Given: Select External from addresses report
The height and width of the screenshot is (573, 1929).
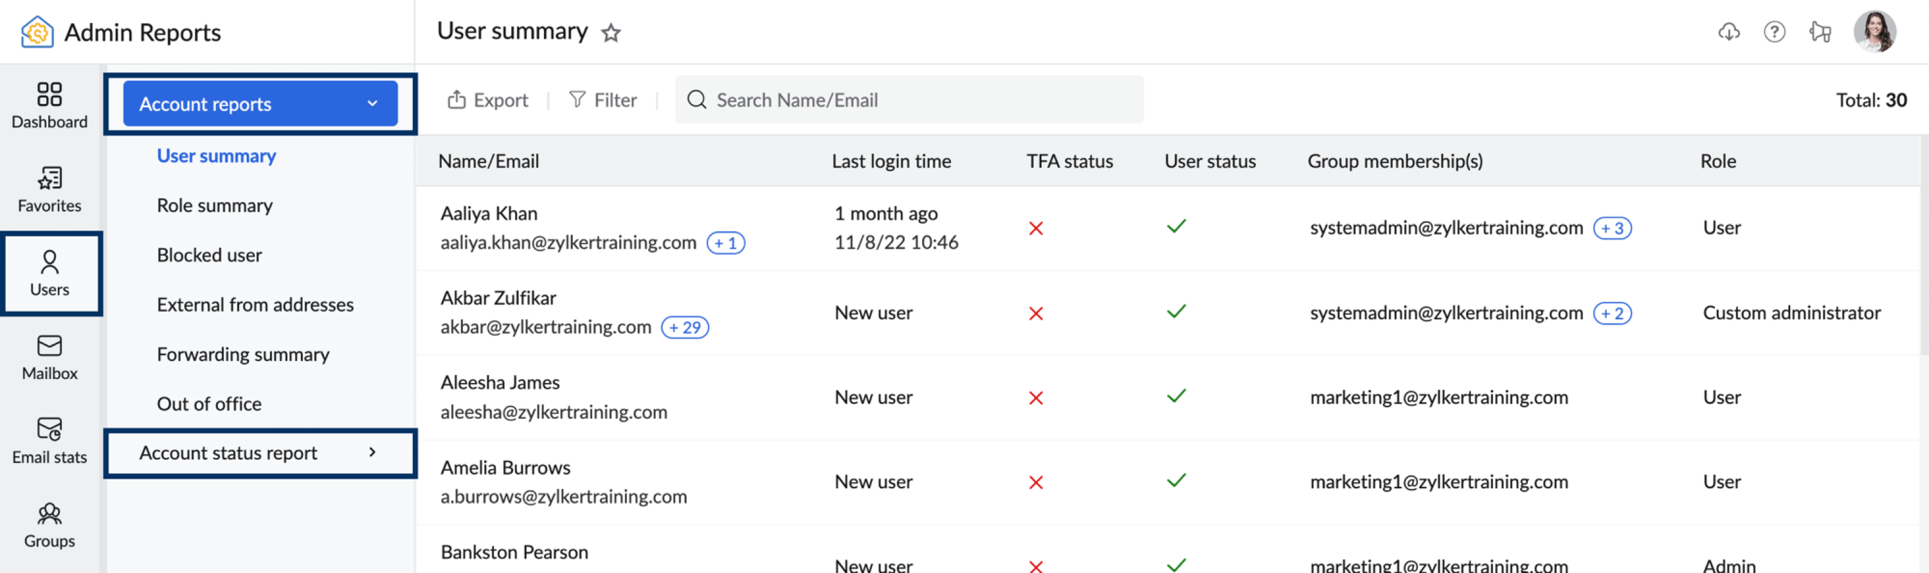Looking at the screenshot, I should click(255, 304).
